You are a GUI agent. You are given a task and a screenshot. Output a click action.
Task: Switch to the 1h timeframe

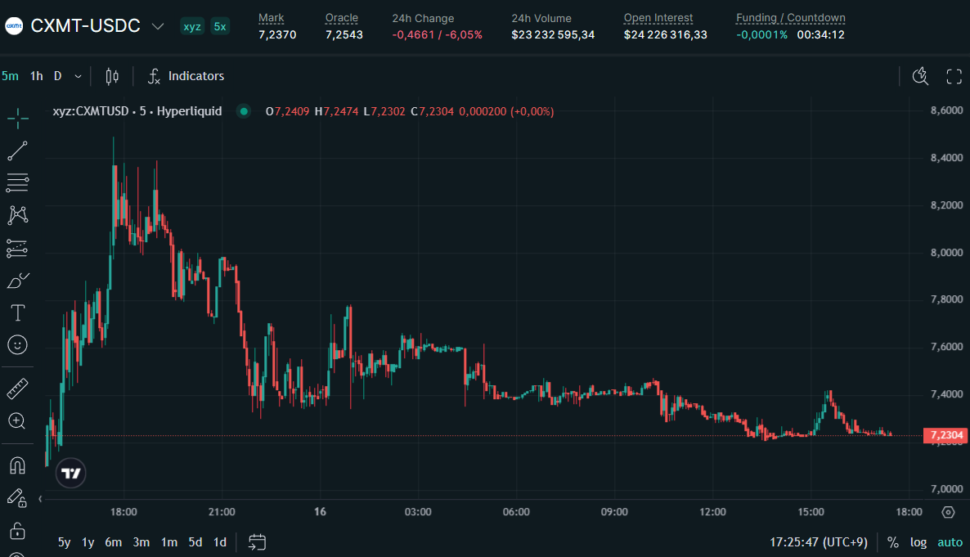tap(37, 76)
